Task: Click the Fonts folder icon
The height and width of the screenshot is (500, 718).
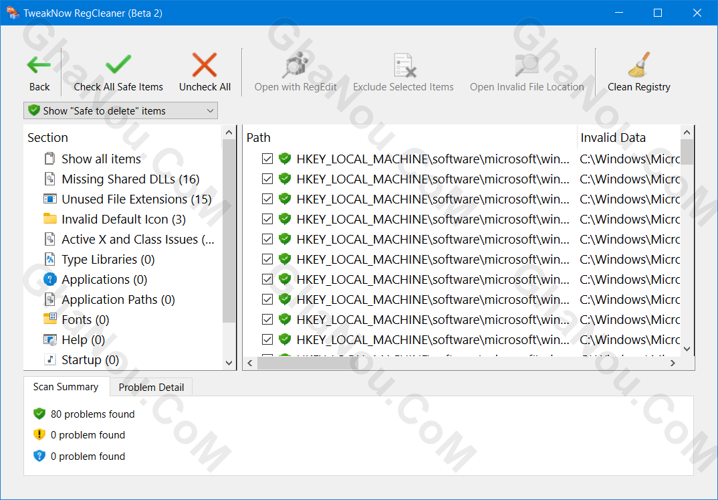Action: (49, 319)
